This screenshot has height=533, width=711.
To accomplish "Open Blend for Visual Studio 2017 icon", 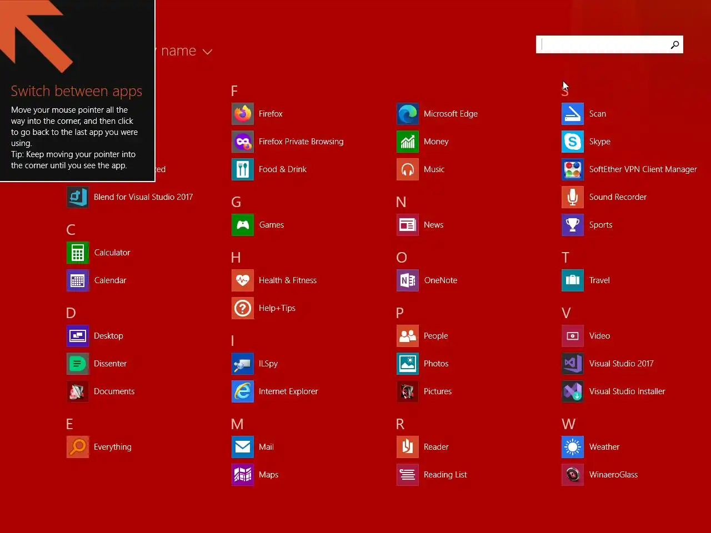I will 78,197.
